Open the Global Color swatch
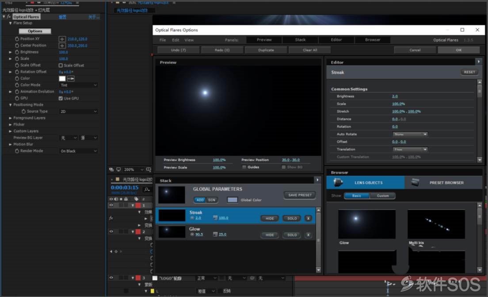This screenshot has height=297, width=488. pos(232,200)
